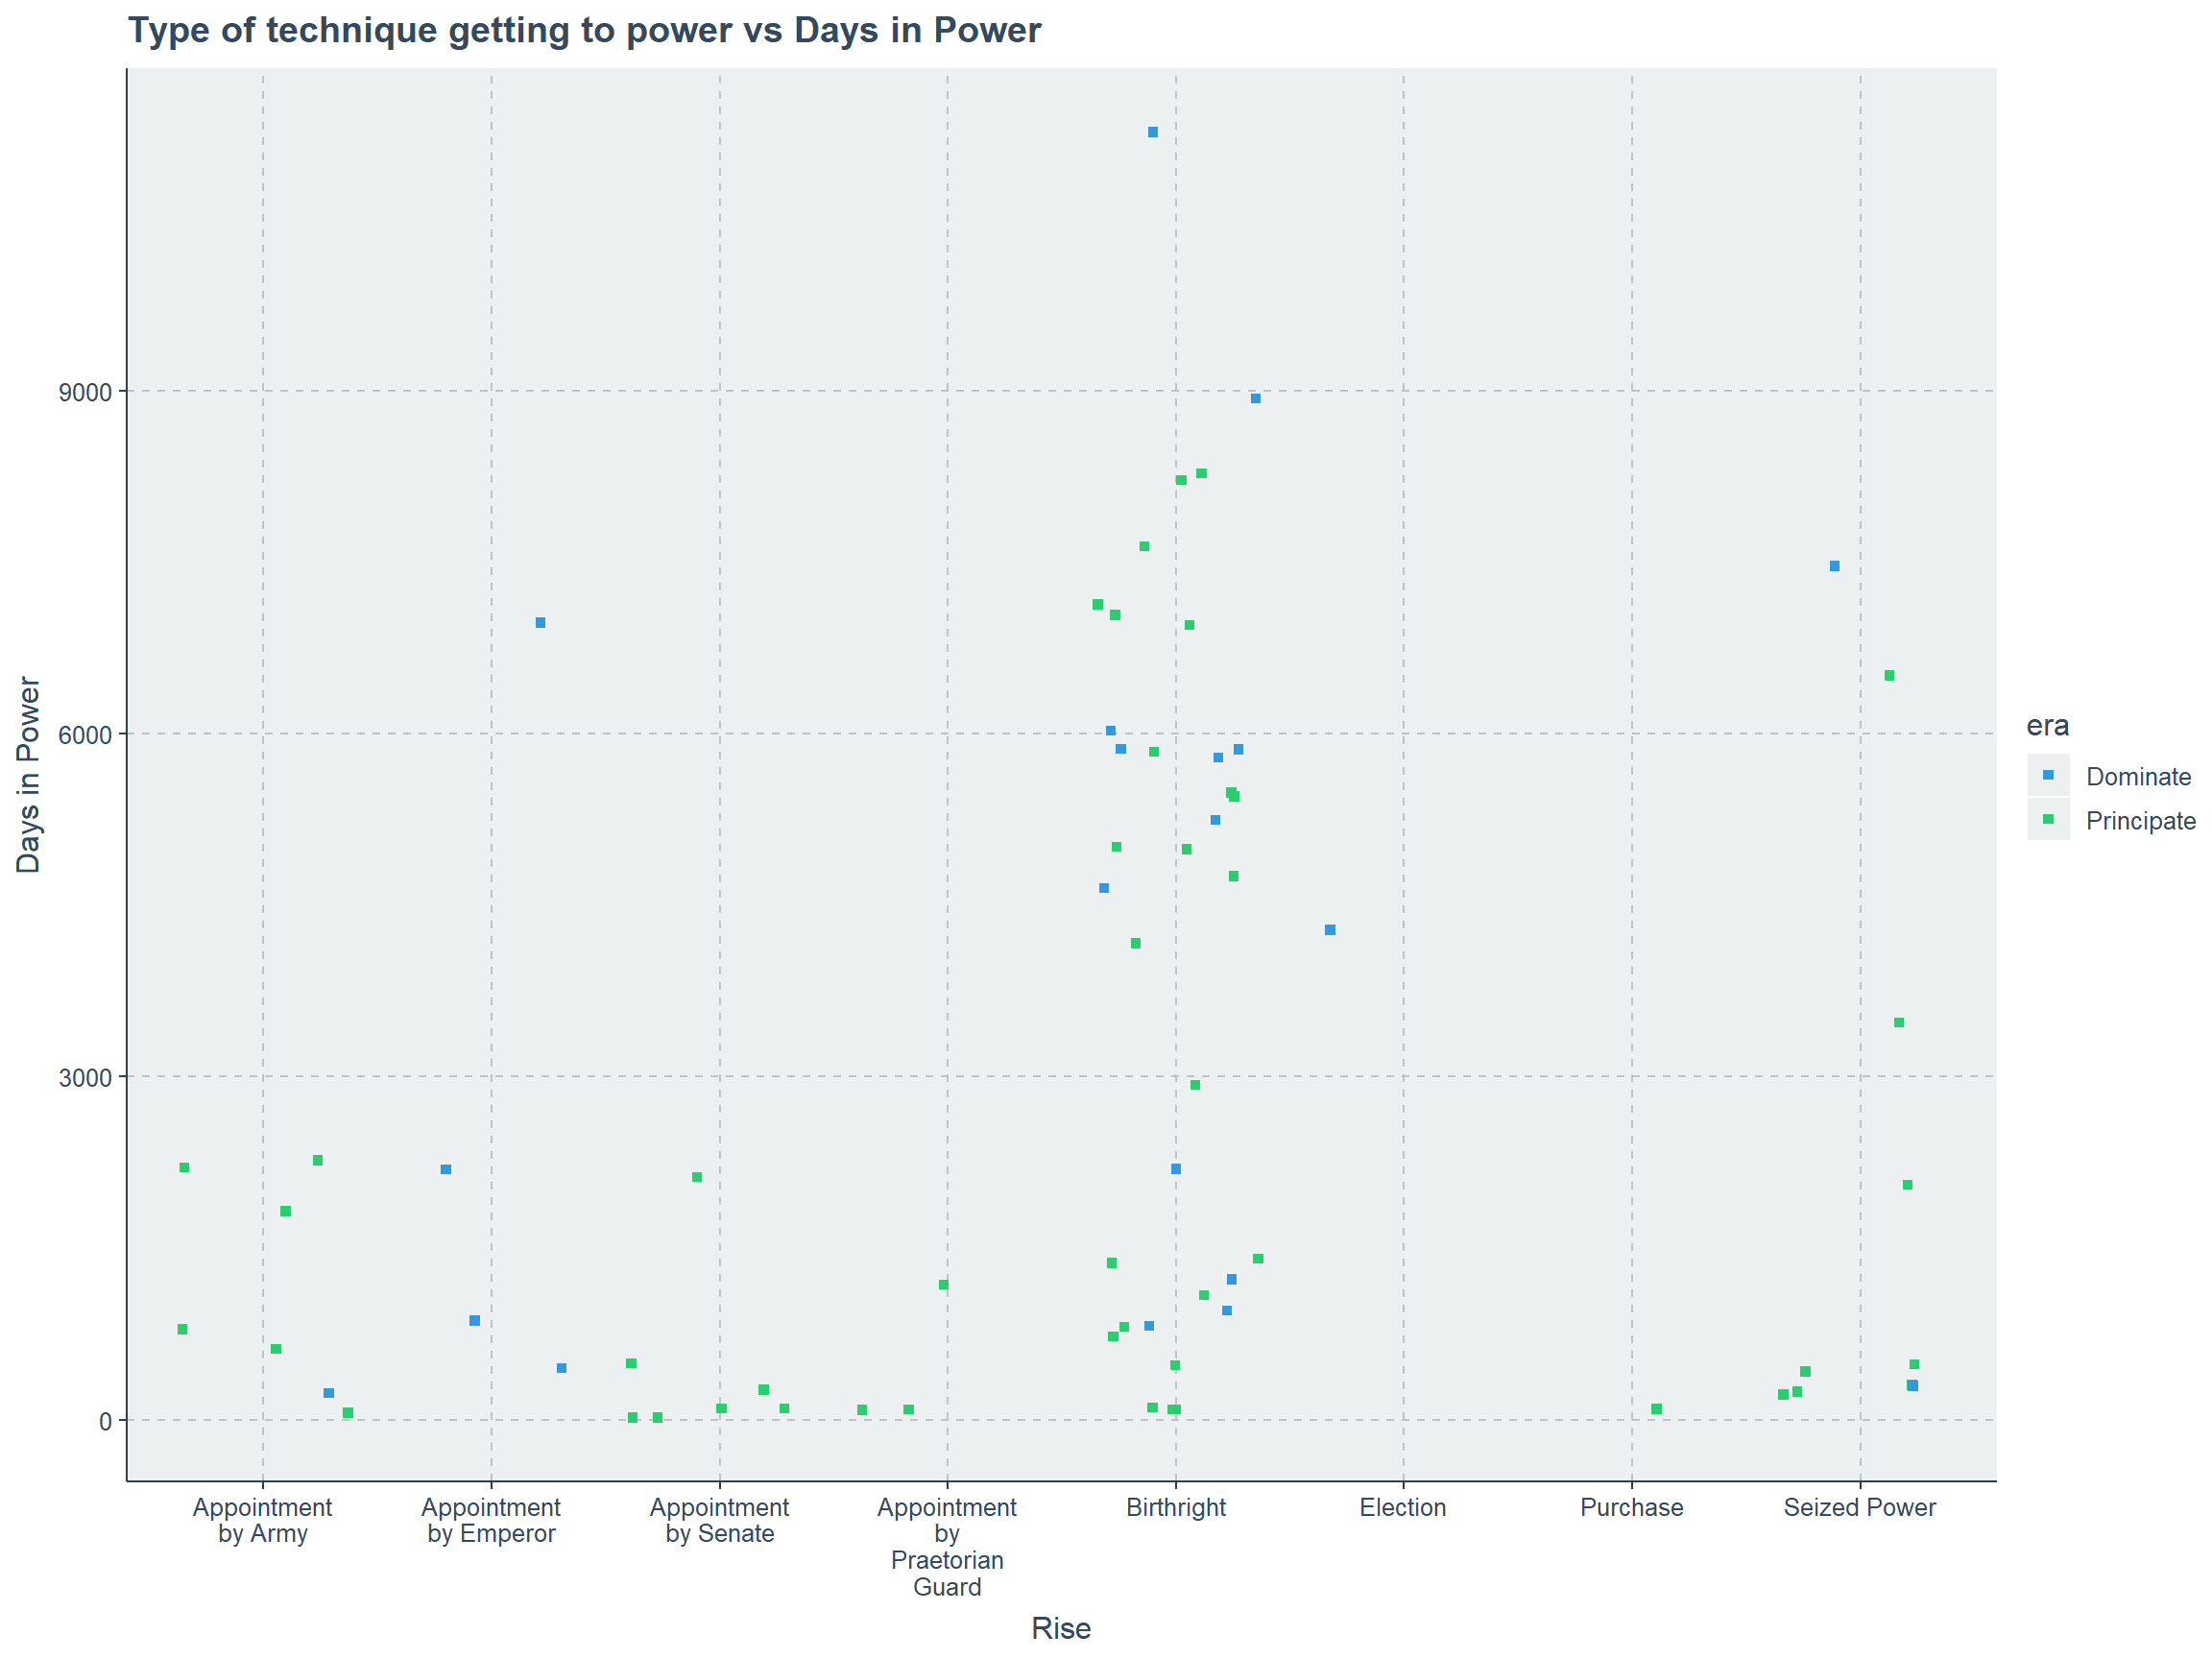Viewport: 2212px width, 1659px height.
Task: Click the green Seized Power point near 6500
Action: pos(1889,675)
